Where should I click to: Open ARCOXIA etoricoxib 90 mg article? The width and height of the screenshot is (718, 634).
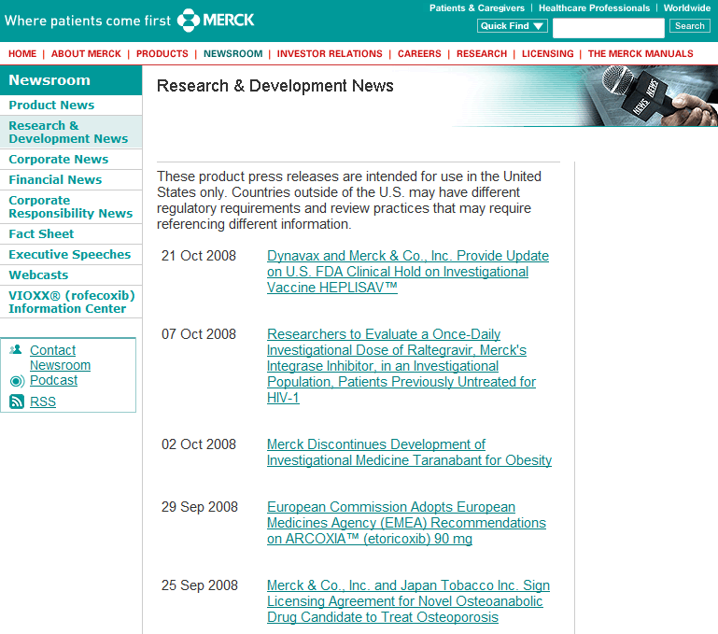point(406,523)
